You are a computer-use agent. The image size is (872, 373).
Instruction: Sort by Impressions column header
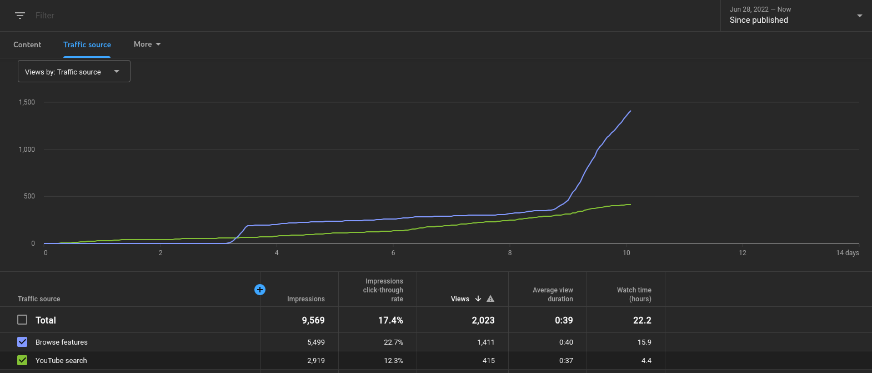(306, 299)
